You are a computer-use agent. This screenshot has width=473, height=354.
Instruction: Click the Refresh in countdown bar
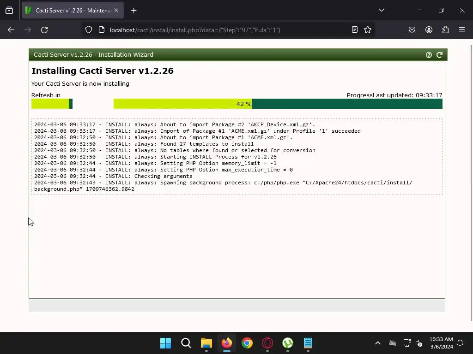pos(52,104)
